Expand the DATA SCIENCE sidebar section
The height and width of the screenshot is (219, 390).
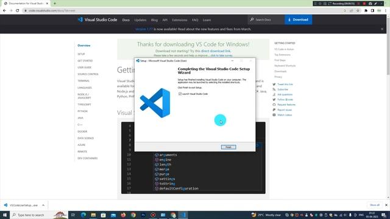(85, 138)
